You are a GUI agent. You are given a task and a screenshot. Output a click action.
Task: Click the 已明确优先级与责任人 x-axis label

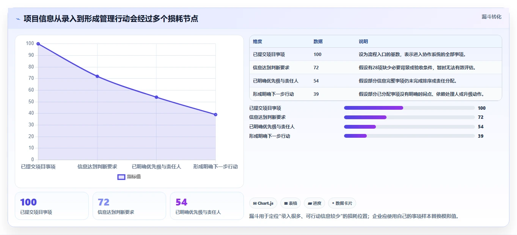tap(156, 167)
